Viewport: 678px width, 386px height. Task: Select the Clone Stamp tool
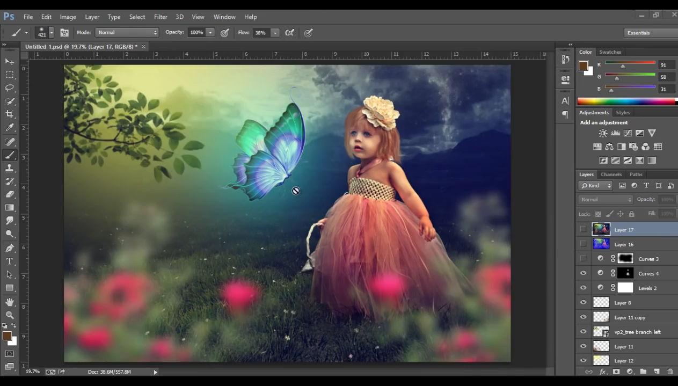(10, 168)
